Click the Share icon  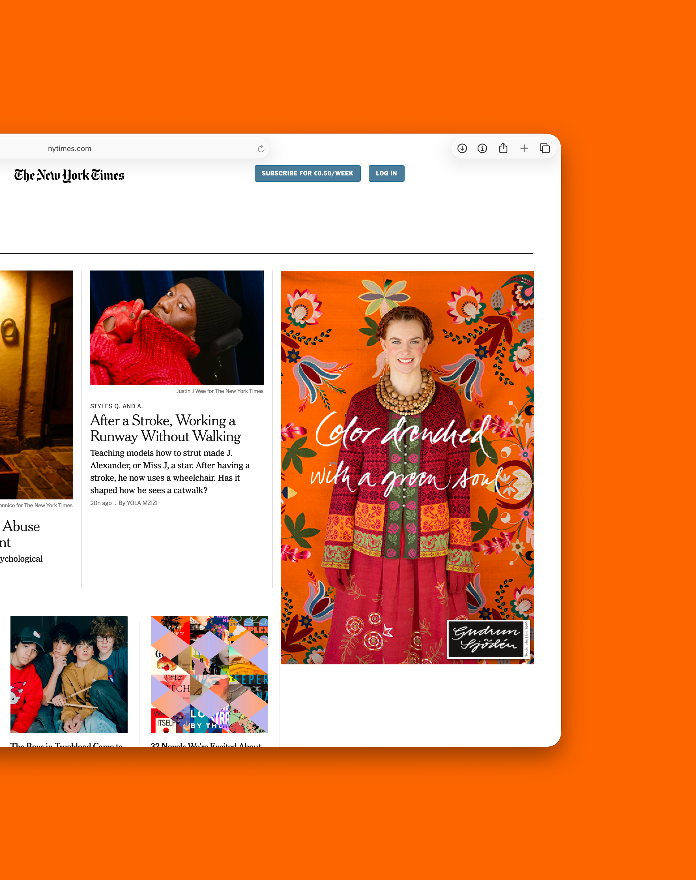[x=503, y=148]
